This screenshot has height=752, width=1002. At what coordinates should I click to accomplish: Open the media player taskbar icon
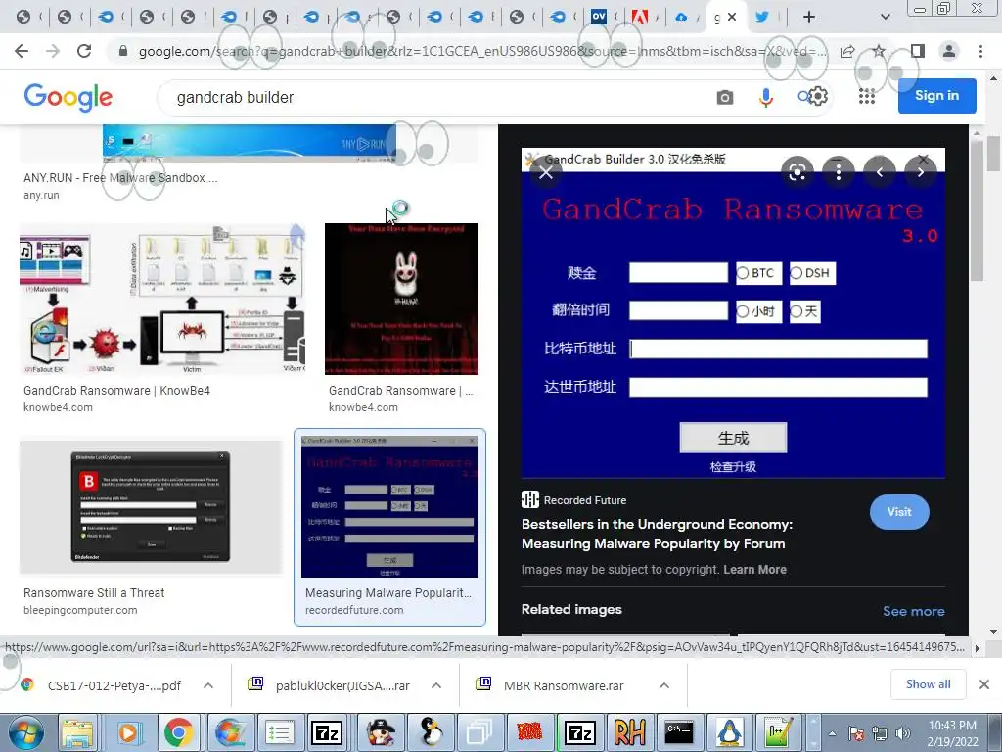point(128,732)
